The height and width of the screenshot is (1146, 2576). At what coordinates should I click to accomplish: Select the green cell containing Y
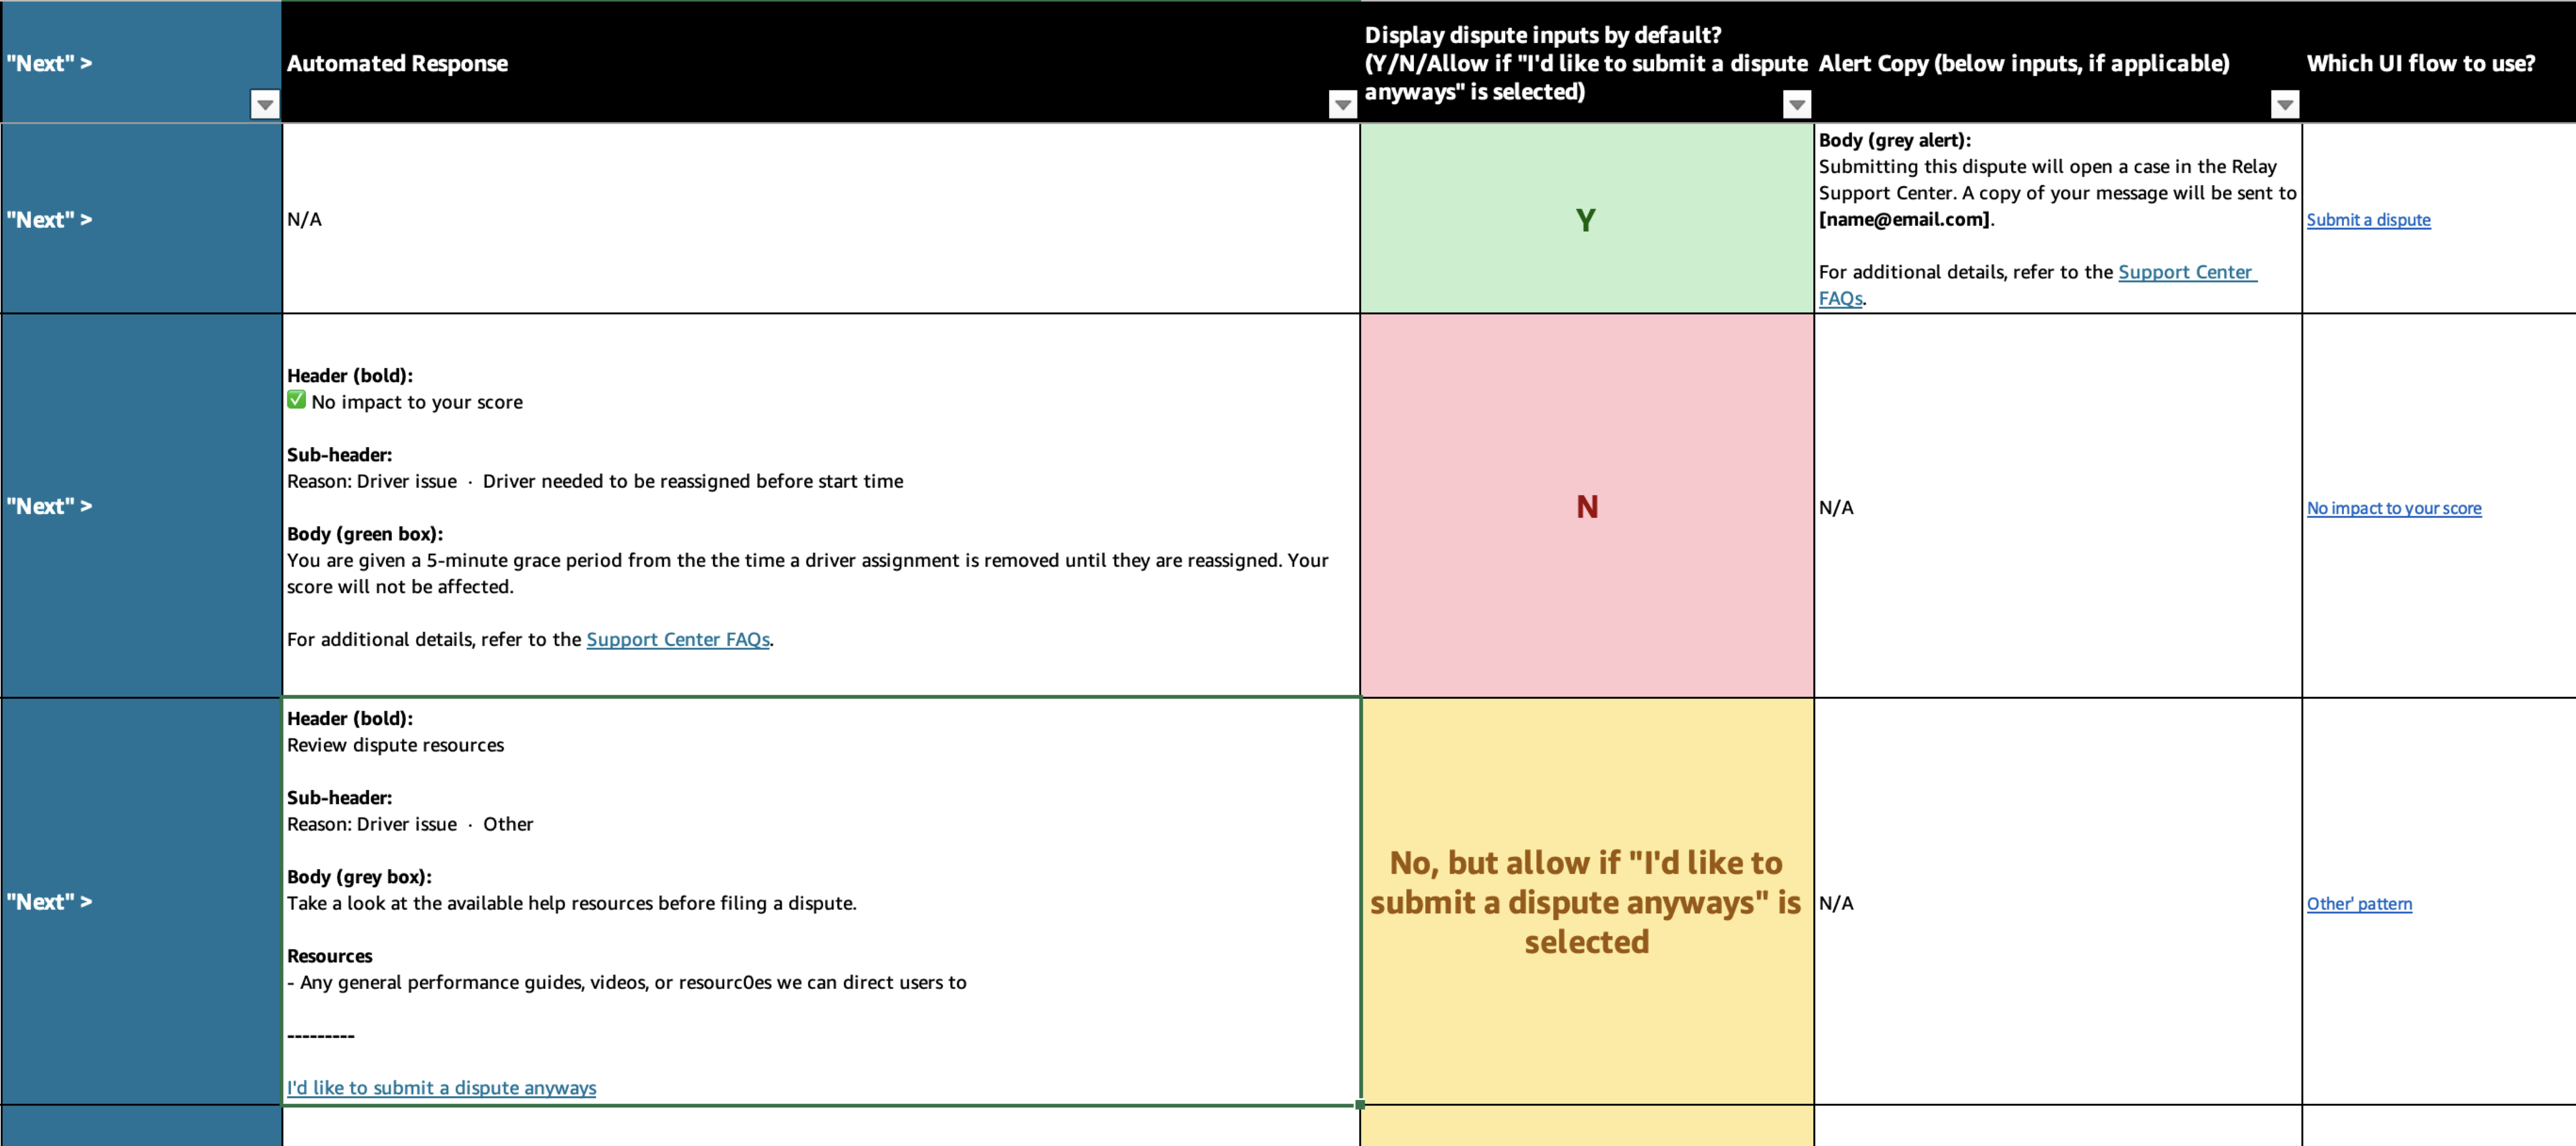[x=1585, y=219]
